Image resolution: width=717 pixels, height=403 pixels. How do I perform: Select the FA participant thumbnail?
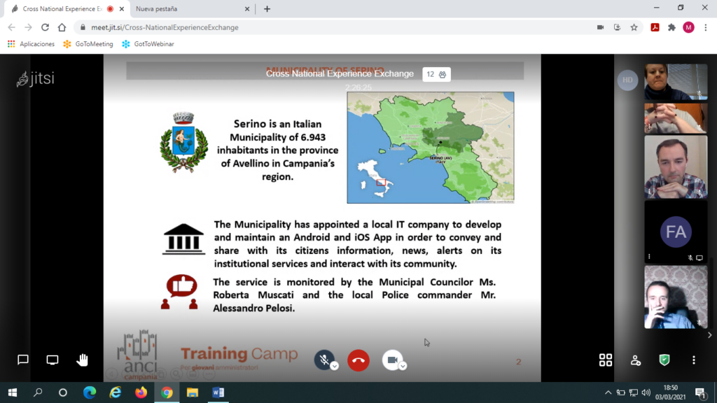click(x=676, y=232)
